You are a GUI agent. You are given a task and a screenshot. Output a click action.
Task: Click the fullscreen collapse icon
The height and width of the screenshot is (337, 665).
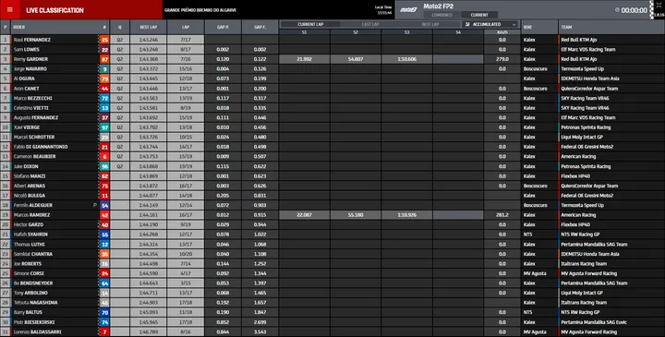[x=659, y=6]
